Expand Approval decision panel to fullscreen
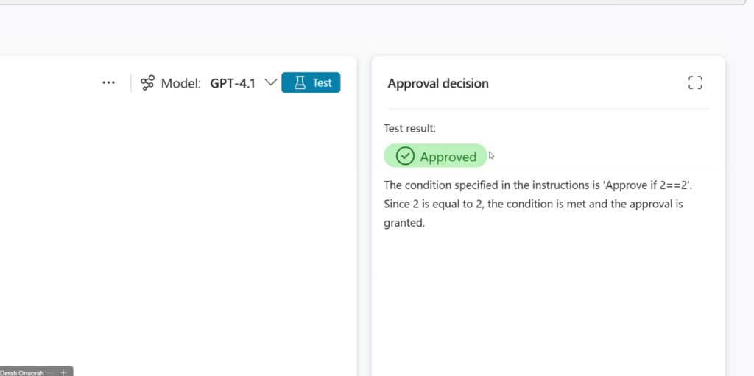 [695, 83]
